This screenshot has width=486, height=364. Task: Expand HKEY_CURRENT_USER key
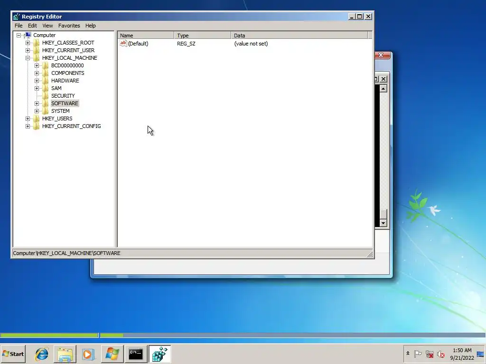click(x=28, y=50)
